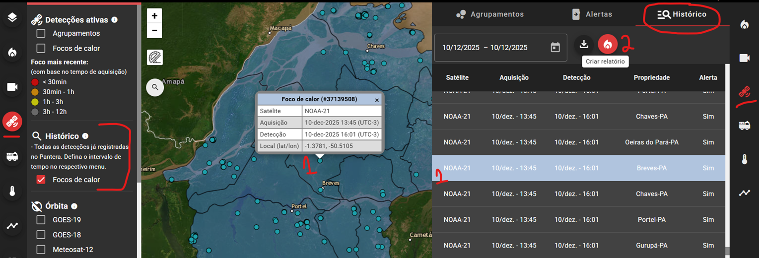Open the camera icon in left sidebar

point(12,87)
